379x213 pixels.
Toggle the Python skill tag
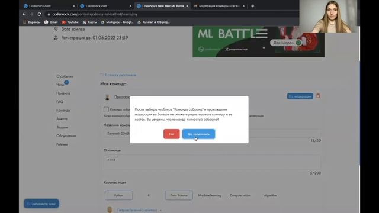point(118,195)
